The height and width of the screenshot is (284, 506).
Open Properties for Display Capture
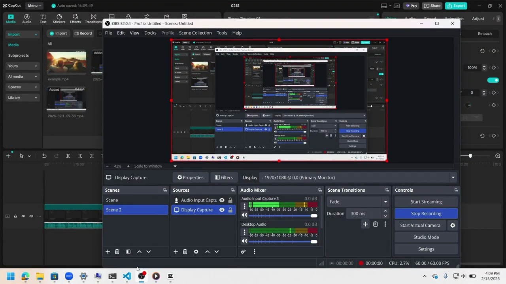pos(191,177)
